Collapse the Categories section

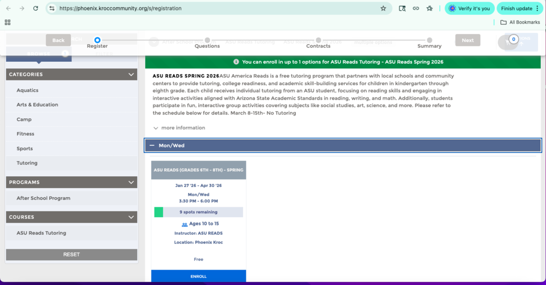(131, 75)
